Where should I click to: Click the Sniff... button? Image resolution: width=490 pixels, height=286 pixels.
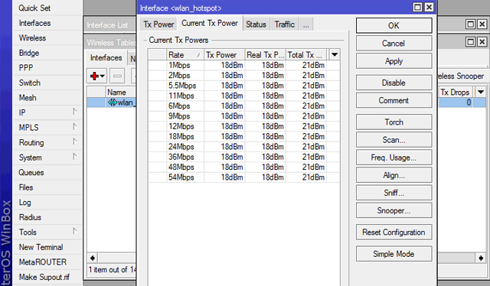pos(394,193)
